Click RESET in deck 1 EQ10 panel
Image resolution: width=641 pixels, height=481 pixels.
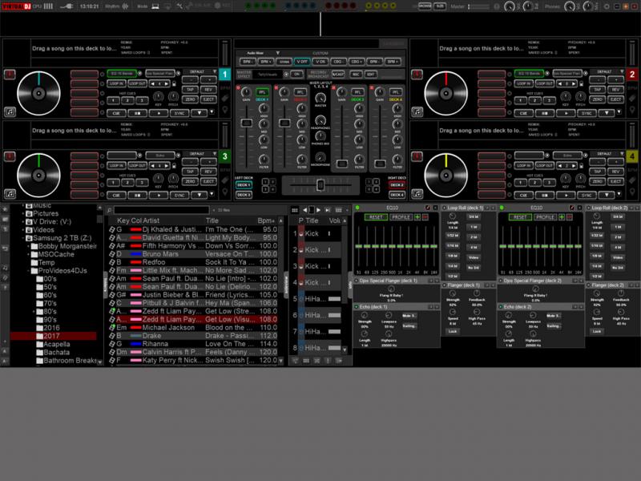(376, 216)
